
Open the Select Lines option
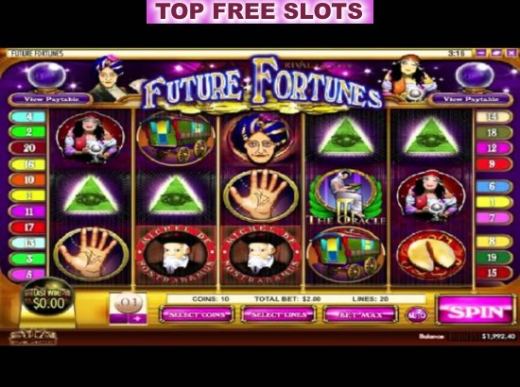click(278, 314)
